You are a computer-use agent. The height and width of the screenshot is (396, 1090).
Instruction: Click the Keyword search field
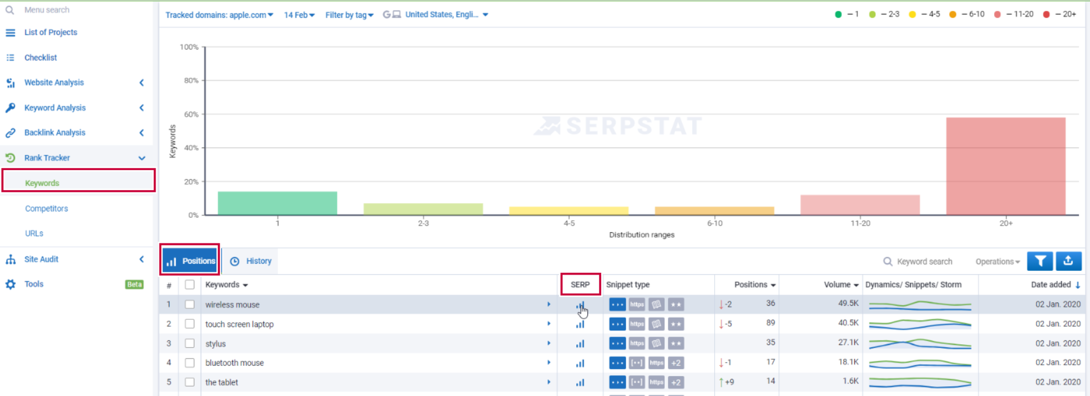click(924, 262)
